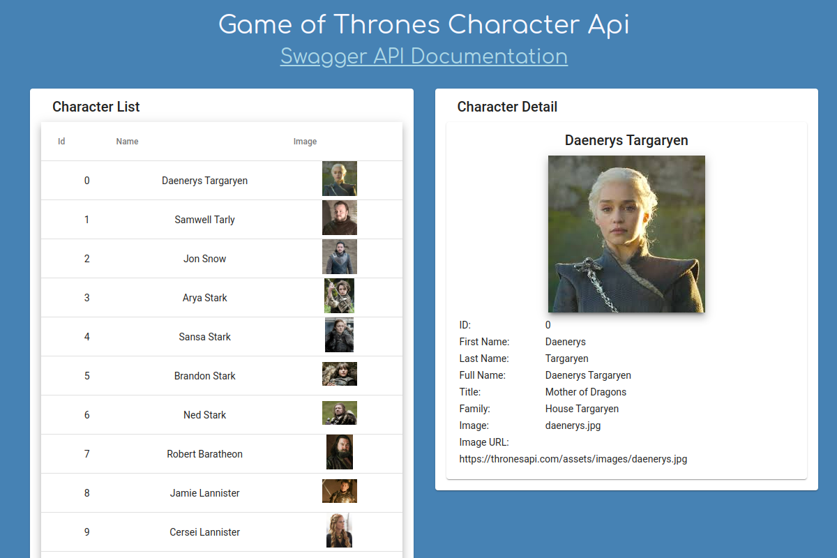The height and width of the screenshot is (558, 837).
Task: Click the thronesapi.com image URL text
Action: [573, 459]
